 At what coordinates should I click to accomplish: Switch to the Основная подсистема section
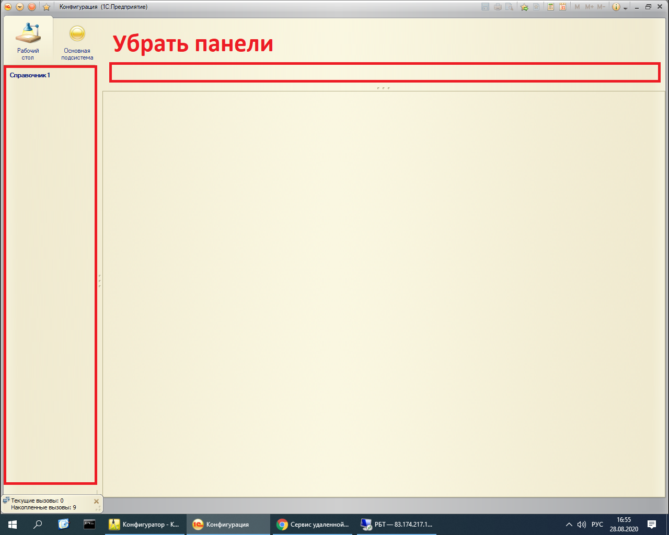77,41
